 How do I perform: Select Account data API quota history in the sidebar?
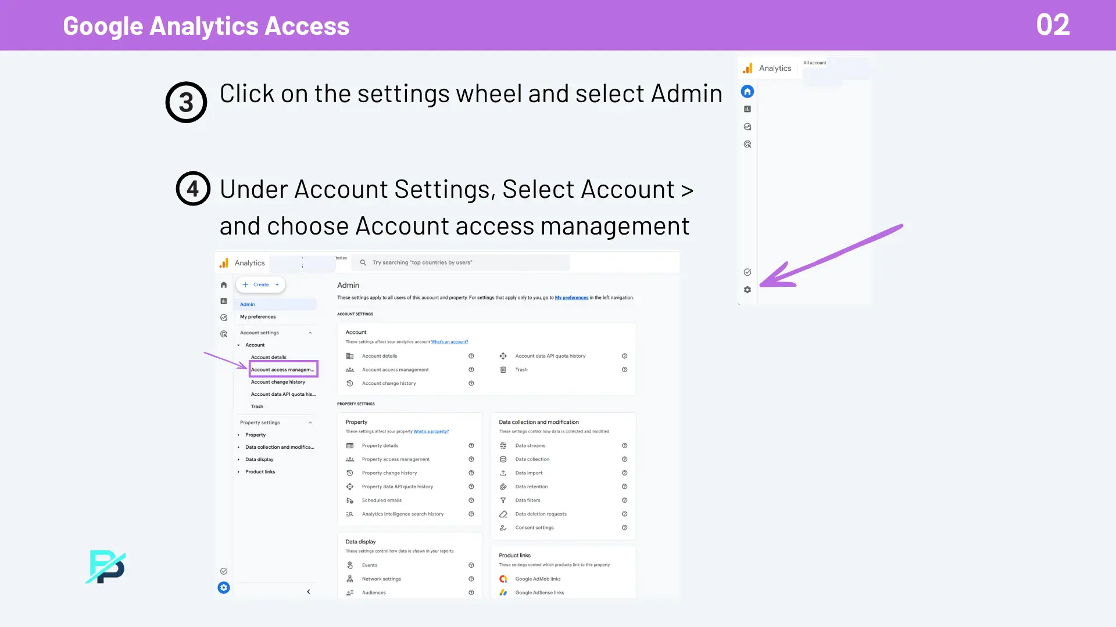point(283,395)
